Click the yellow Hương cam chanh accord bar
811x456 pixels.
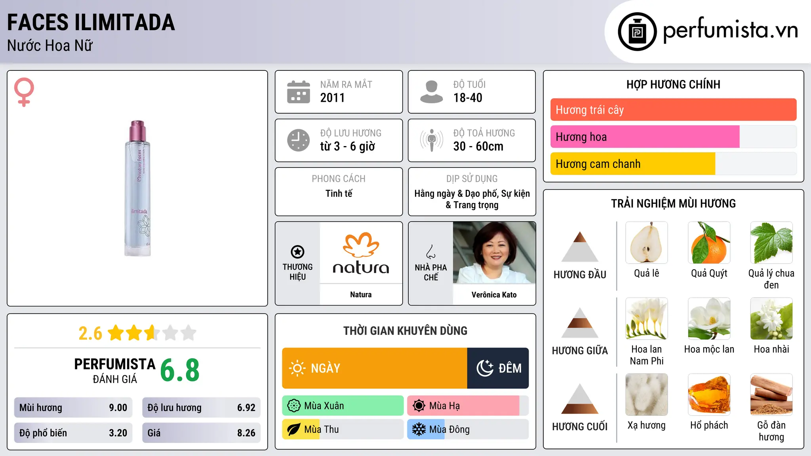pos(633,164)
